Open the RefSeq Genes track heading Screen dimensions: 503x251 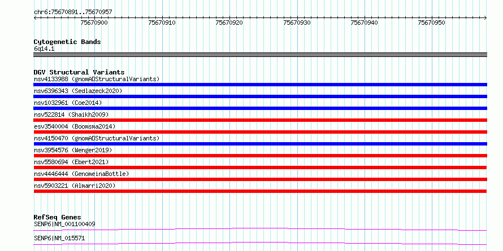click(57, 217)
